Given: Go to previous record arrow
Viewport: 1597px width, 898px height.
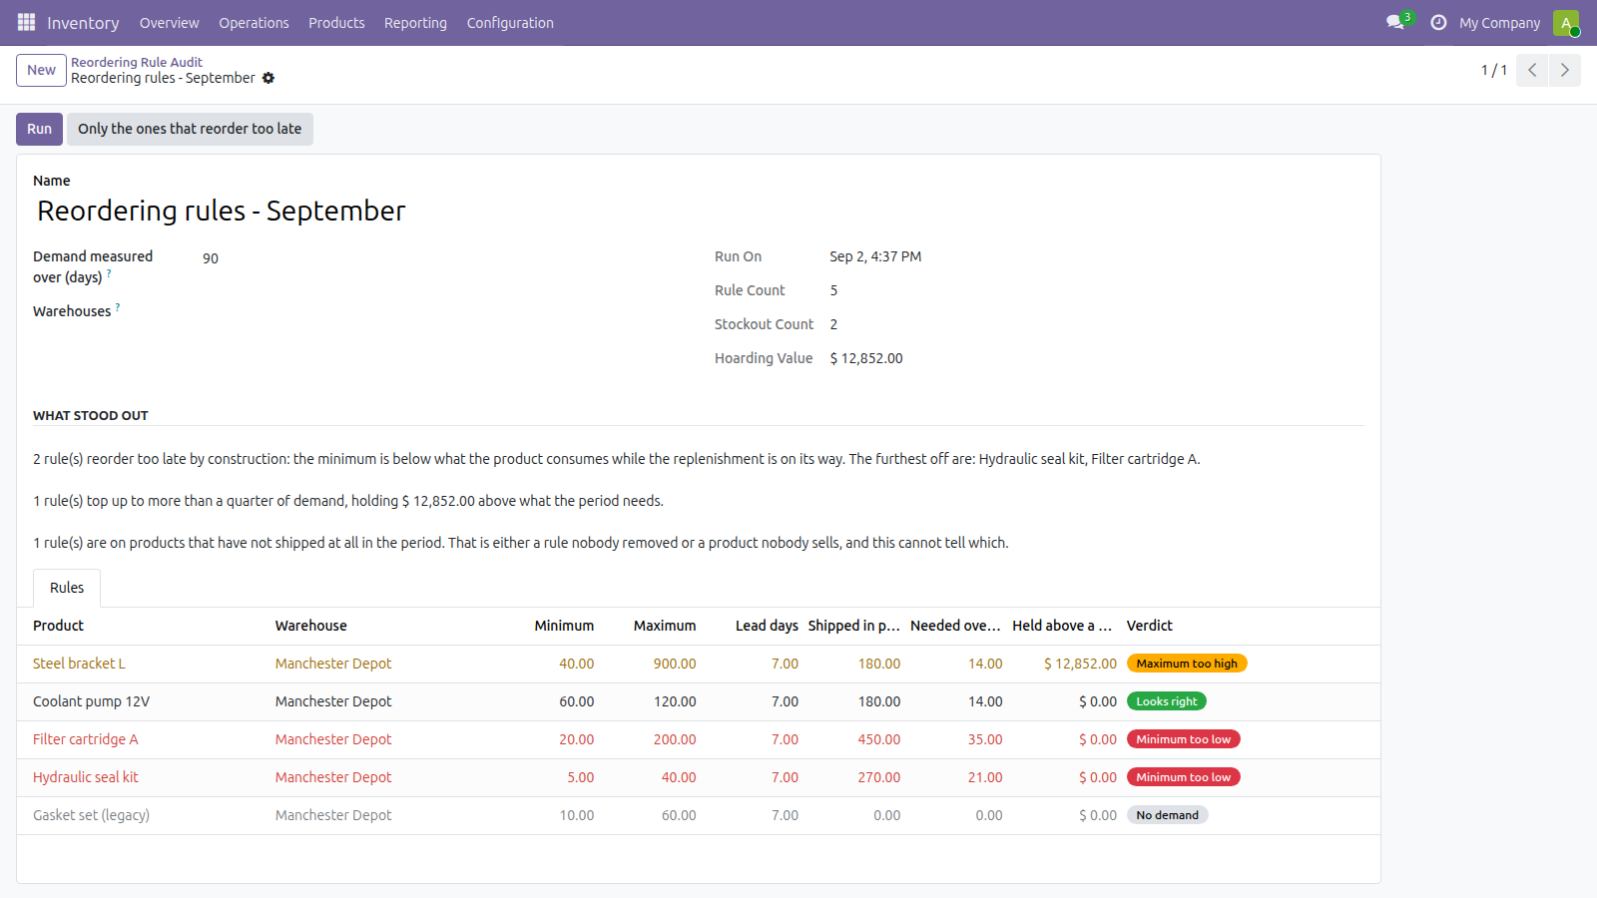Looking at the screenshot, I should click(x=1532, y=70).
